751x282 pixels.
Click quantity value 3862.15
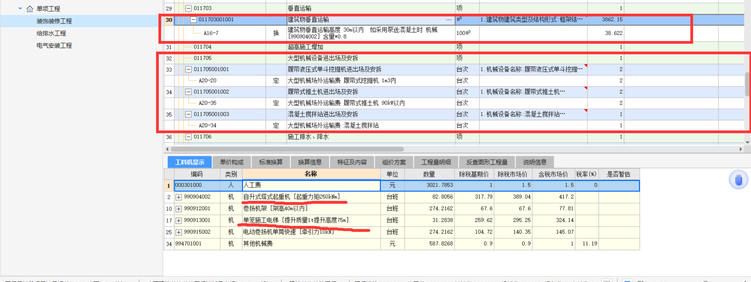612,20
